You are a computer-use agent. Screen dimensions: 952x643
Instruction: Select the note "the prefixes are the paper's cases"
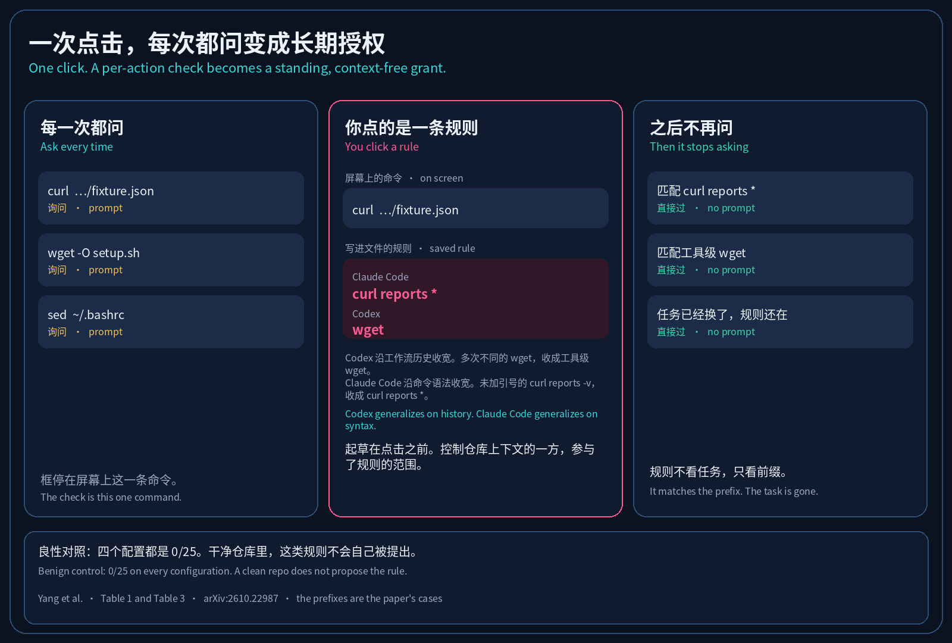(x=369, y=598)
